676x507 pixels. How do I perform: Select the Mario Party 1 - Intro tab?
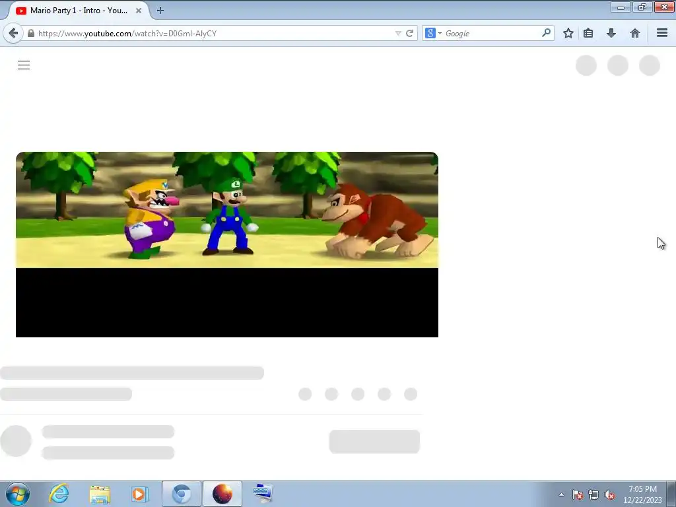coord(79,11)
